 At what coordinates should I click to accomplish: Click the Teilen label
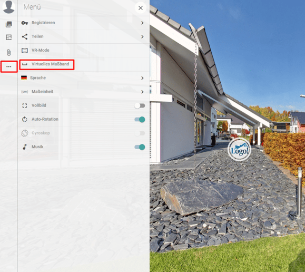[37, 36]
